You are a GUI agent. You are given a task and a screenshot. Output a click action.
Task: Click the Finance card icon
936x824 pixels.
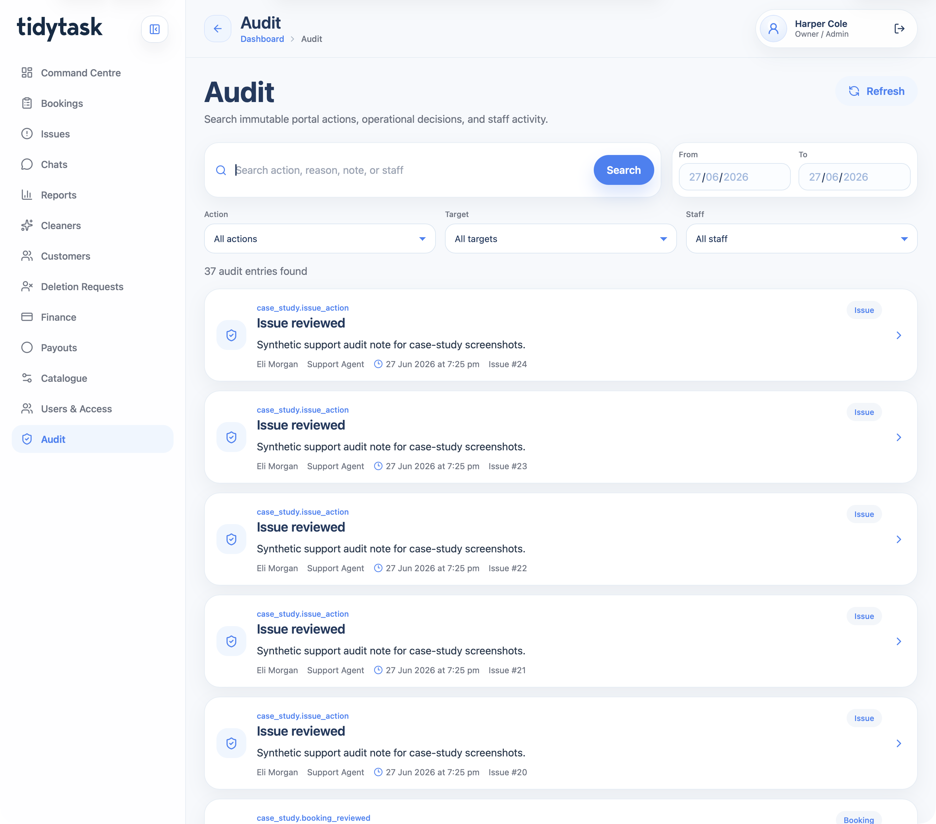click(27, 317)
